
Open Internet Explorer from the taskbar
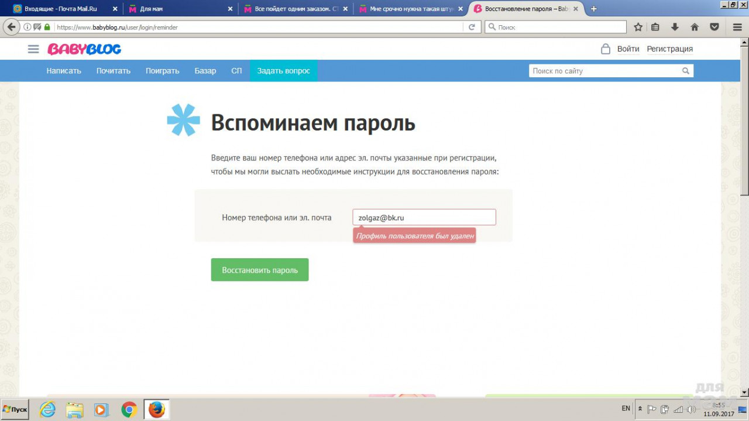[47, 409]
